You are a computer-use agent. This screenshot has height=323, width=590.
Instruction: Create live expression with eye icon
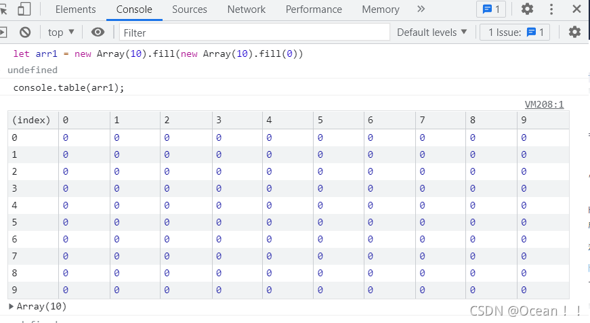pyautogui.click(x=98, y=33)
